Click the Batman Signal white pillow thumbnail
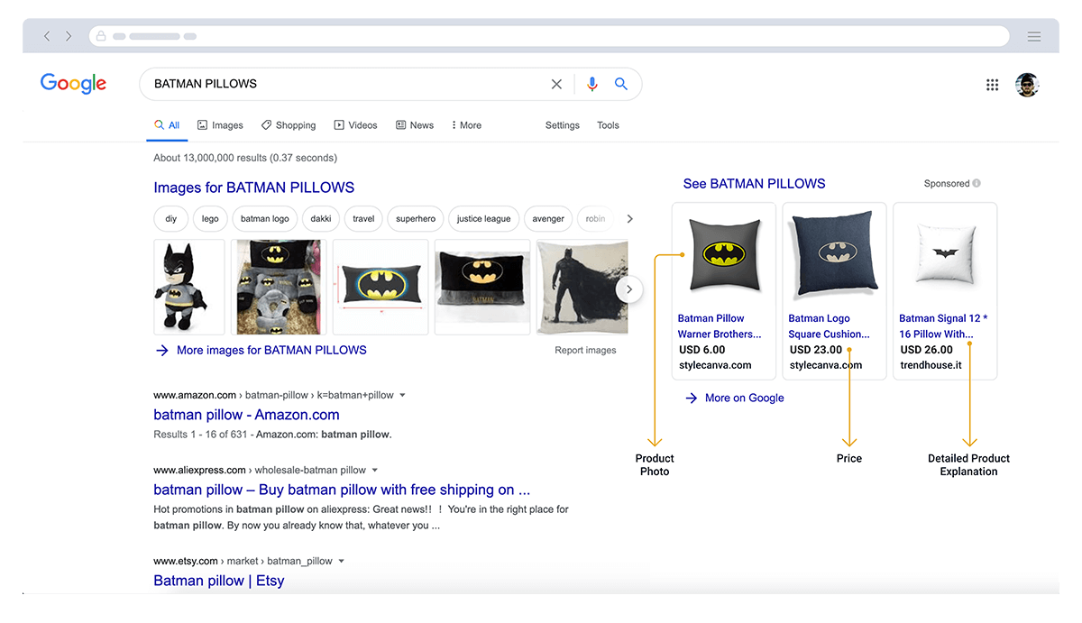The height and width of the screenshot is (623, 1082). tap(944, 254)
